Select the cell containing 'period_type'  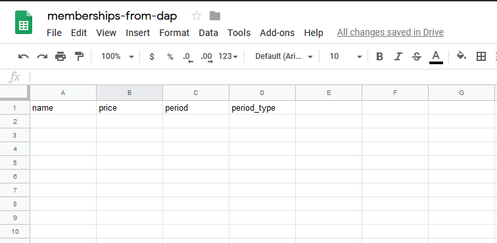tap(262, 108)
